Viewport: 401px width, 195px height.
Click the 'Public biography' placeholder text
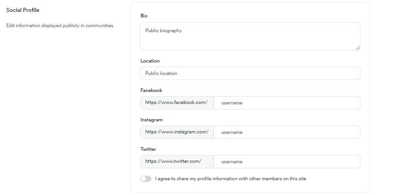tap(163, 31)
